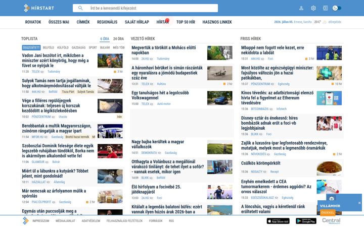Toggle dark mode switch
364x227 pixels.
coord(337,8)
